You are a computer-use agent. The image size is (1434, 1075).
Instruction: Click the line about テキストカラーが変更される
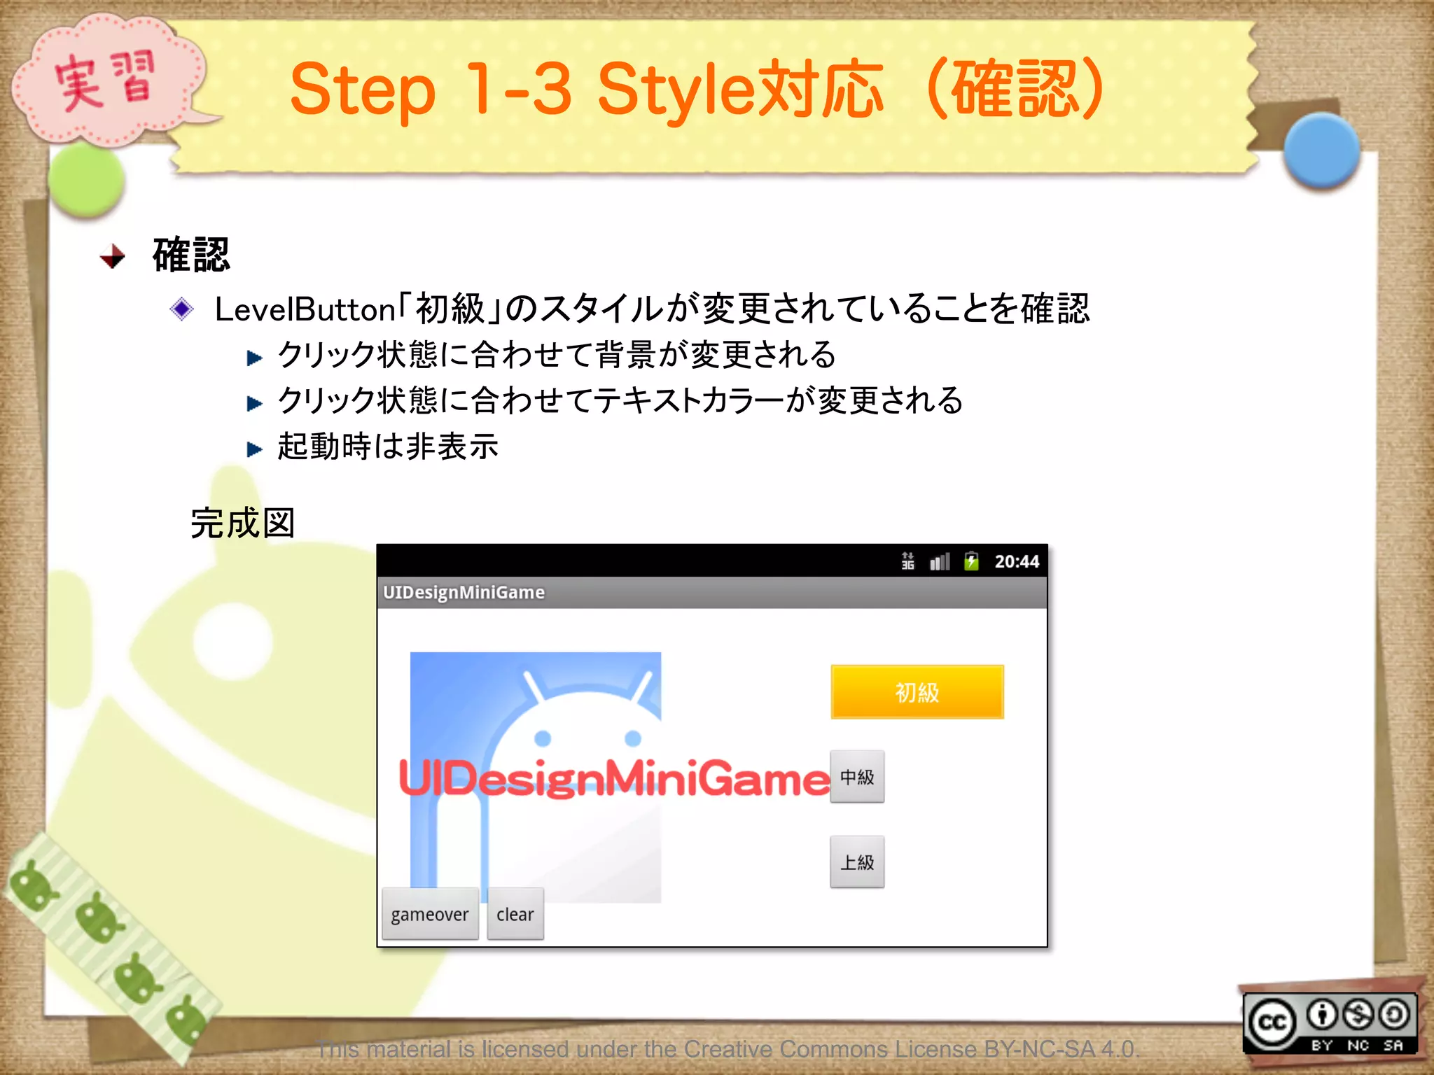tap(620, 400)
